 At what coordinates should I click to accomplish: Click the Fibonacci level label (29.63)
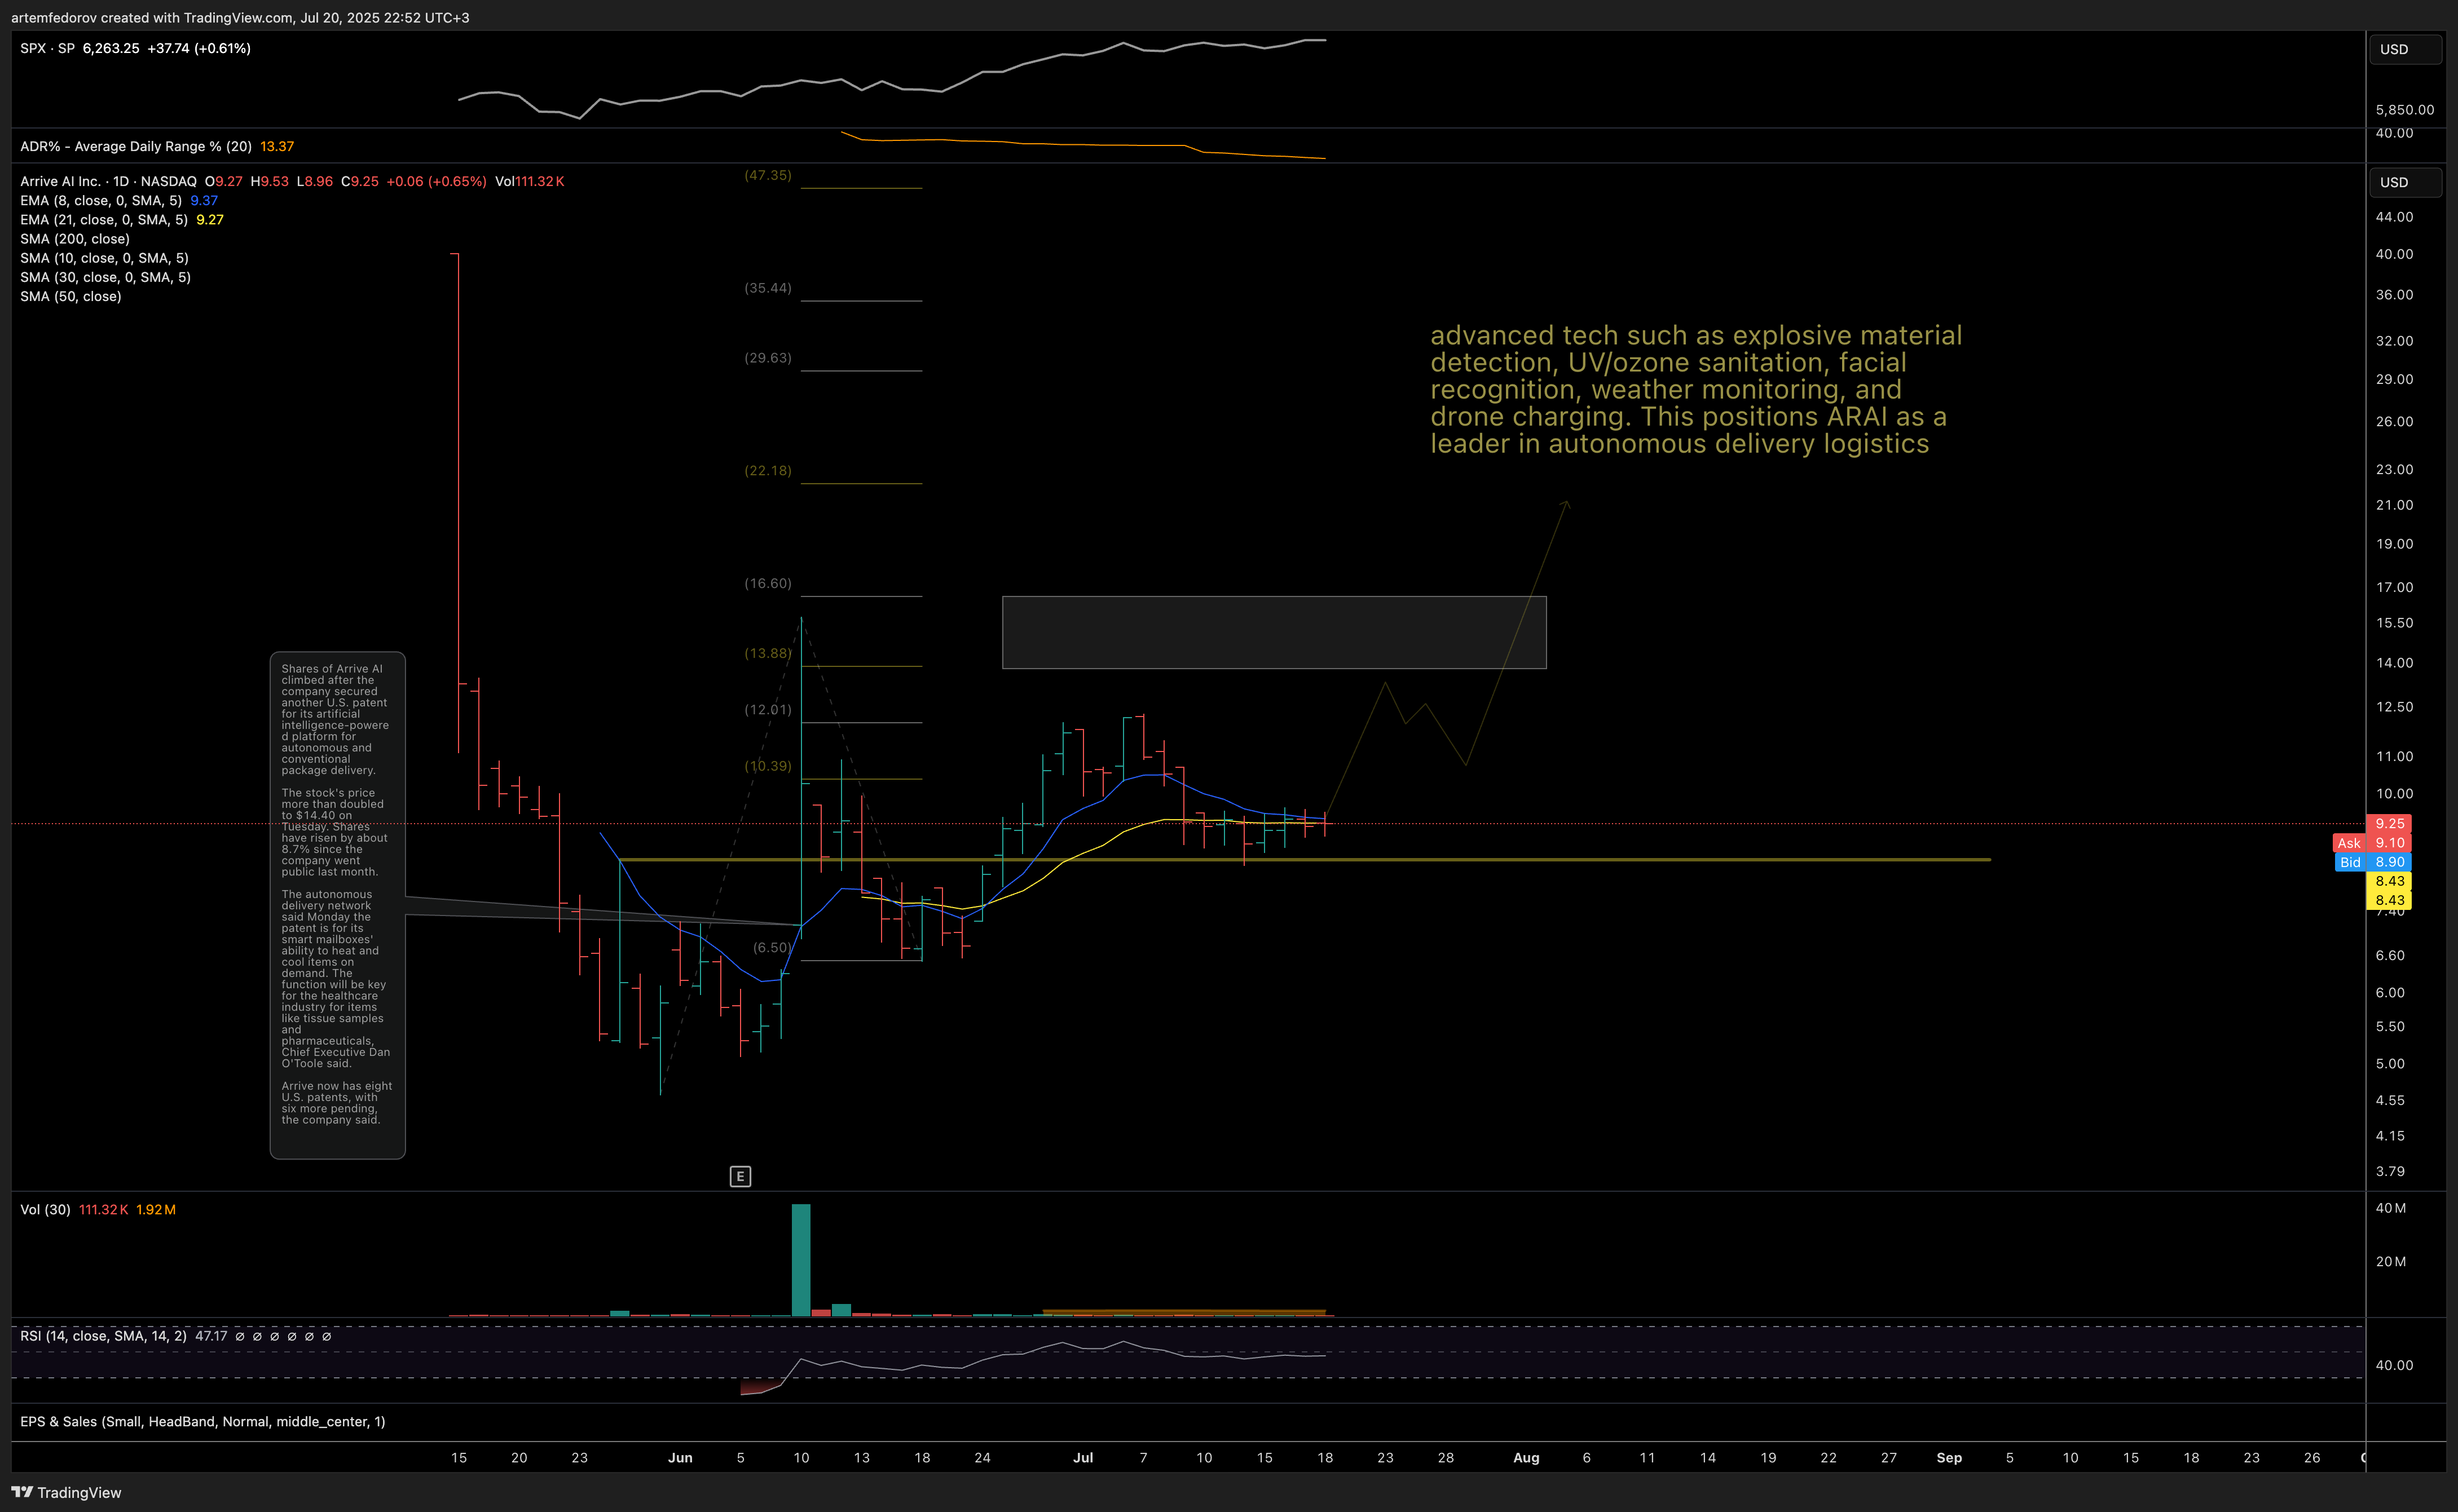tap(768, 358)
